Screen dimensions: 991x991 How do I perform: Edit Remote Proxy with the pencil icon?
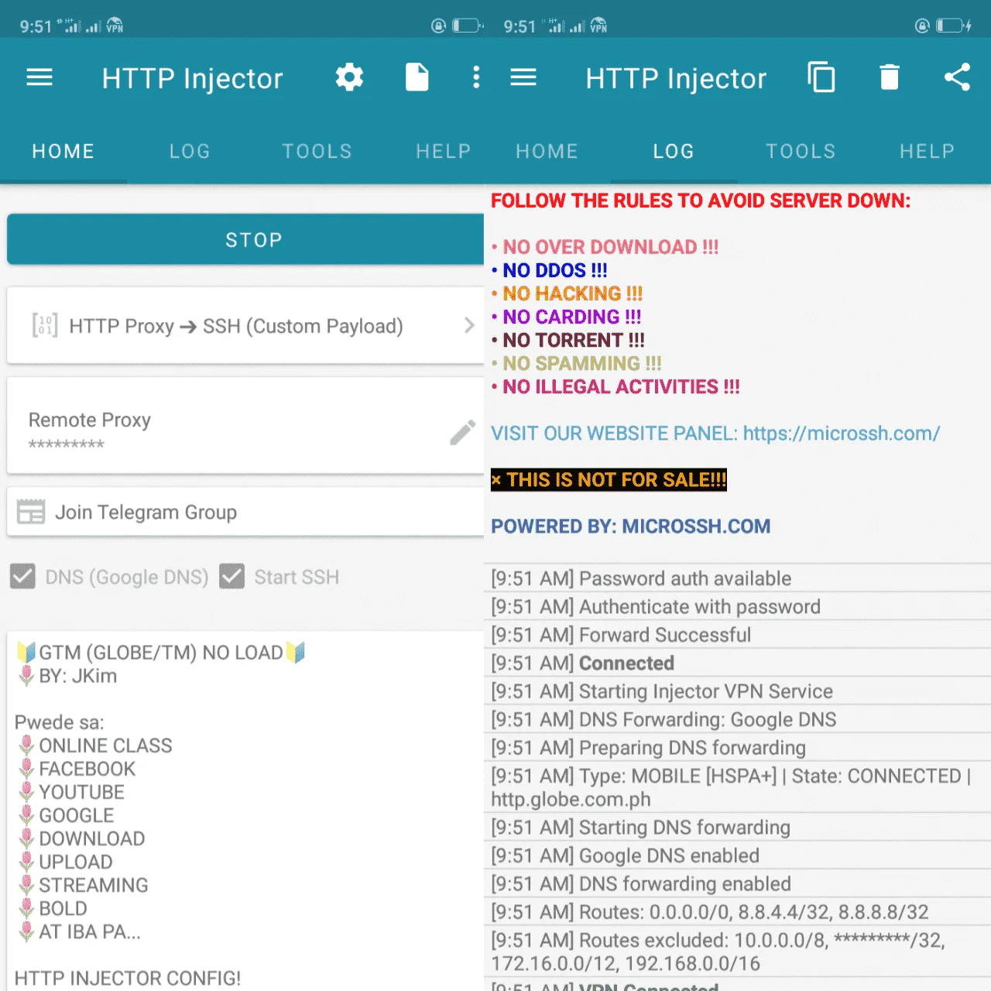462,432
